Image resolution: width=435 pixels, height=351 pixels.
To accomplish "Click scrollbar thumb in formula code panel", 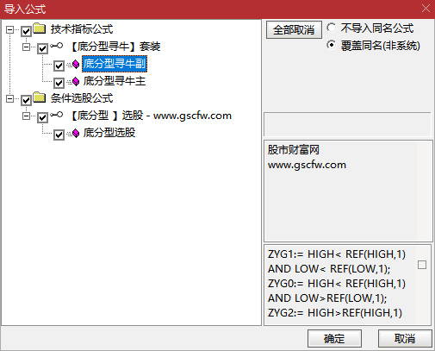I will coord(422,265).
